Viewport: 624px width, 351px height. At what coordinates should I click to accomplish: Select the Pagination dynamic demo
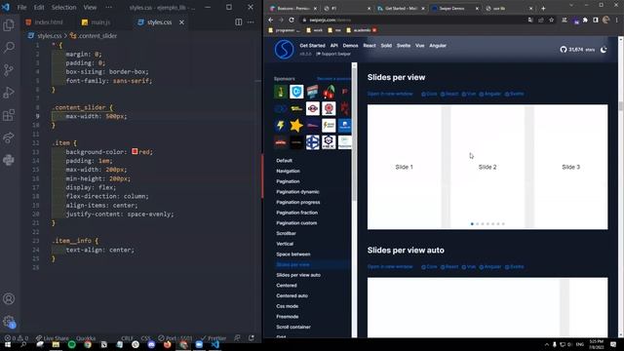[x=297, y=192]
